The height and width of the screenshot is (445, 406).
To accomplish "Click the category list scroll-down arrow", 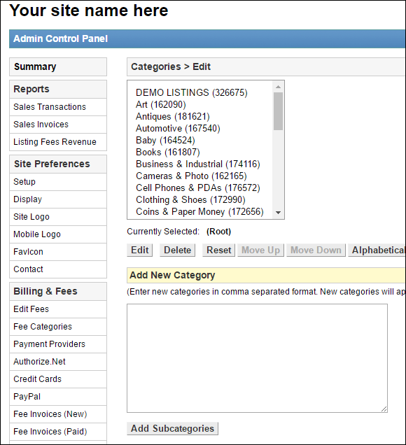I will pyautogui.click(x=278, y=213).
